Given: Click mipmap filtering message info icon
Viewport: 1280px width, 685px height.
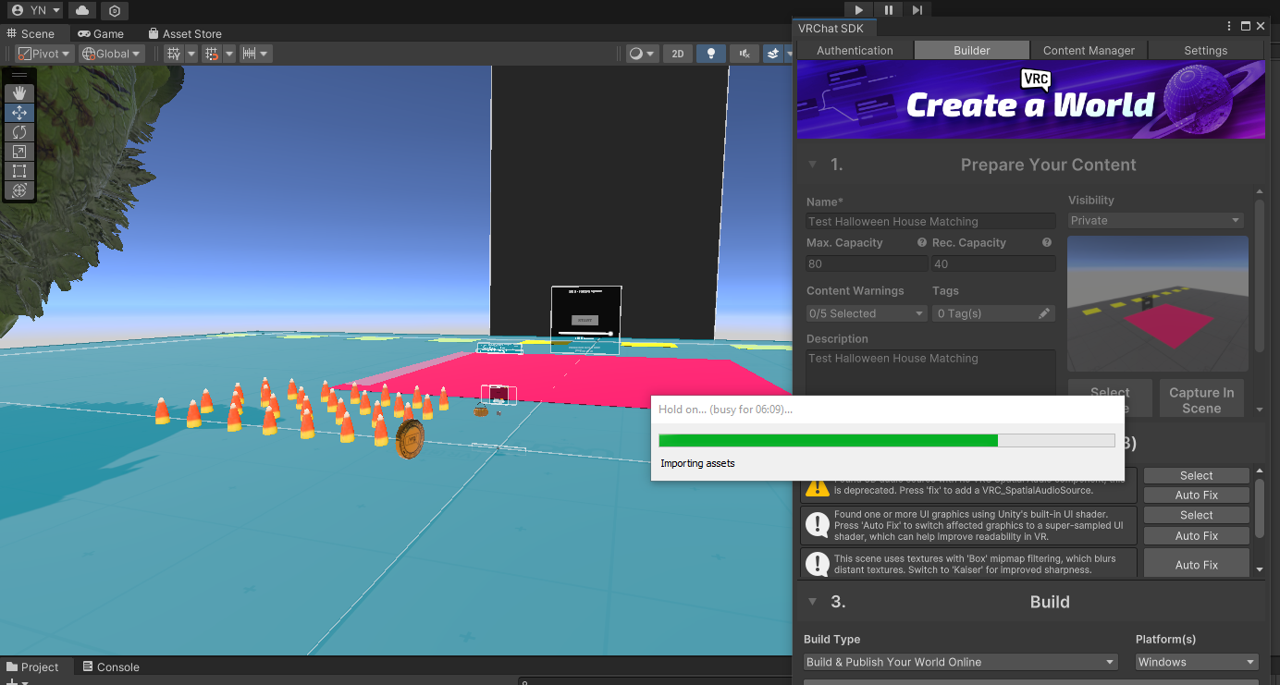Looking at the screenshot, I should coord(817,564).
